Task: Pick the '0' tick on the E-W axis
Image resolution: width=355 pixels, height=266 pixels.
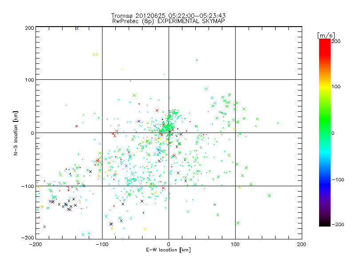Action: (x=169, y=244)
